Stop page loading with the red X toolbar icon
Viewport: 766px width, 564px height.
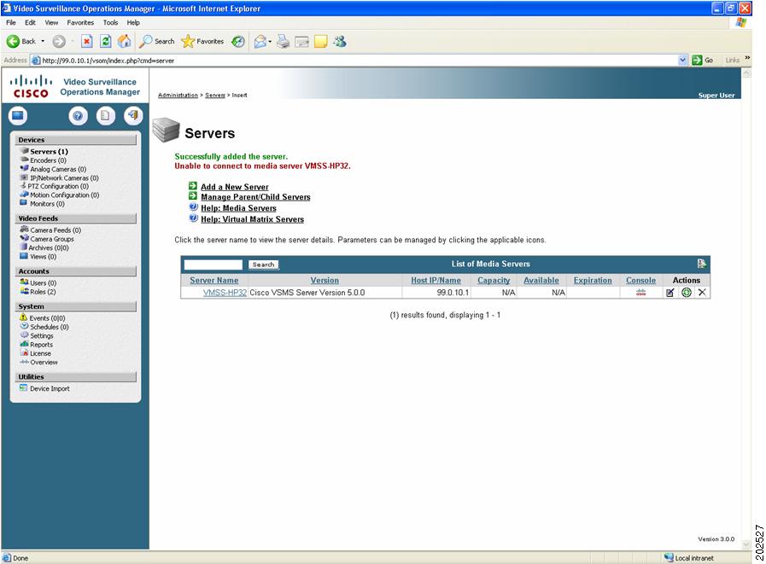87,42
